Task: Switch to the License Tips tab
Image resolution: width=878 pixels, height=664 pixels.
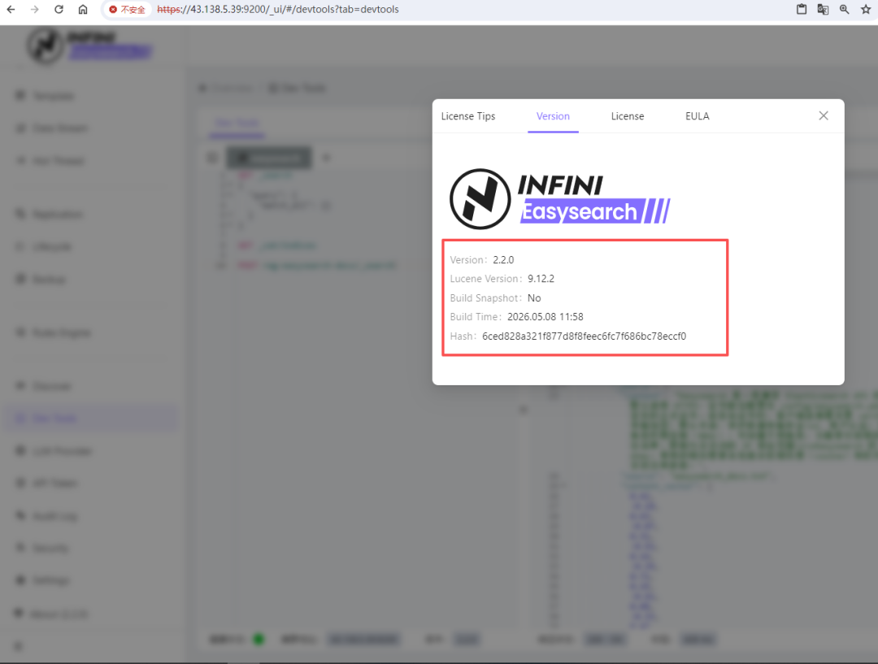Action: [x=468, y=116]
